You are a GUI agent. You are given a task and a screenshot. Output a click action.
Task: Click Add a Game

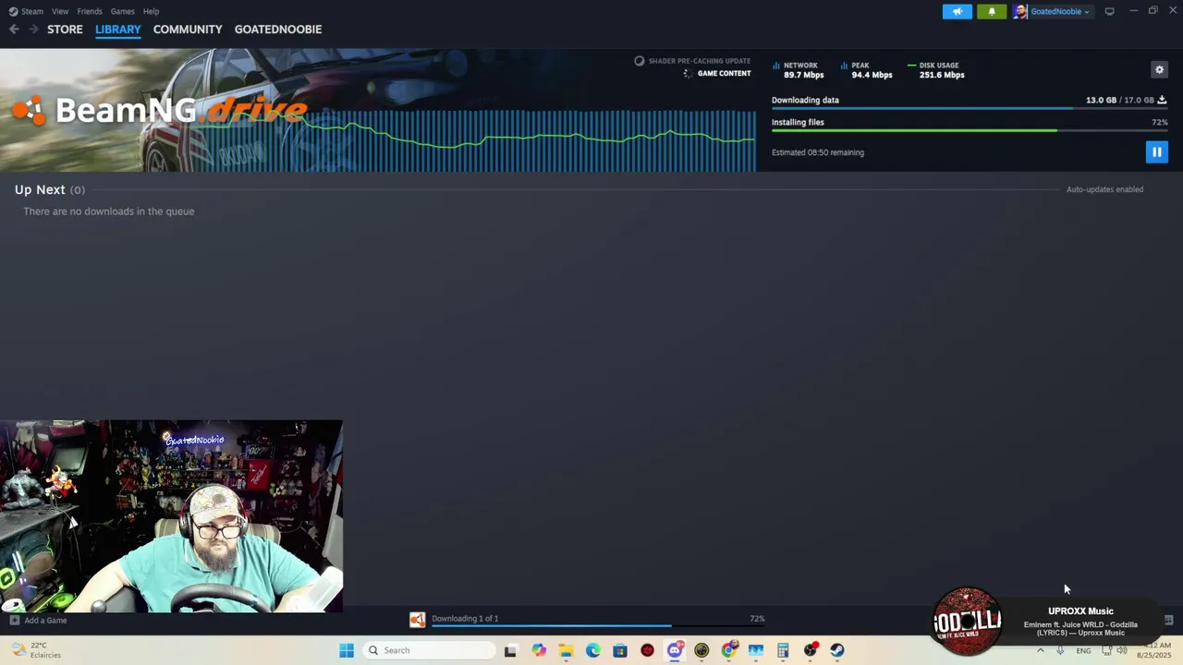(45, 621)
